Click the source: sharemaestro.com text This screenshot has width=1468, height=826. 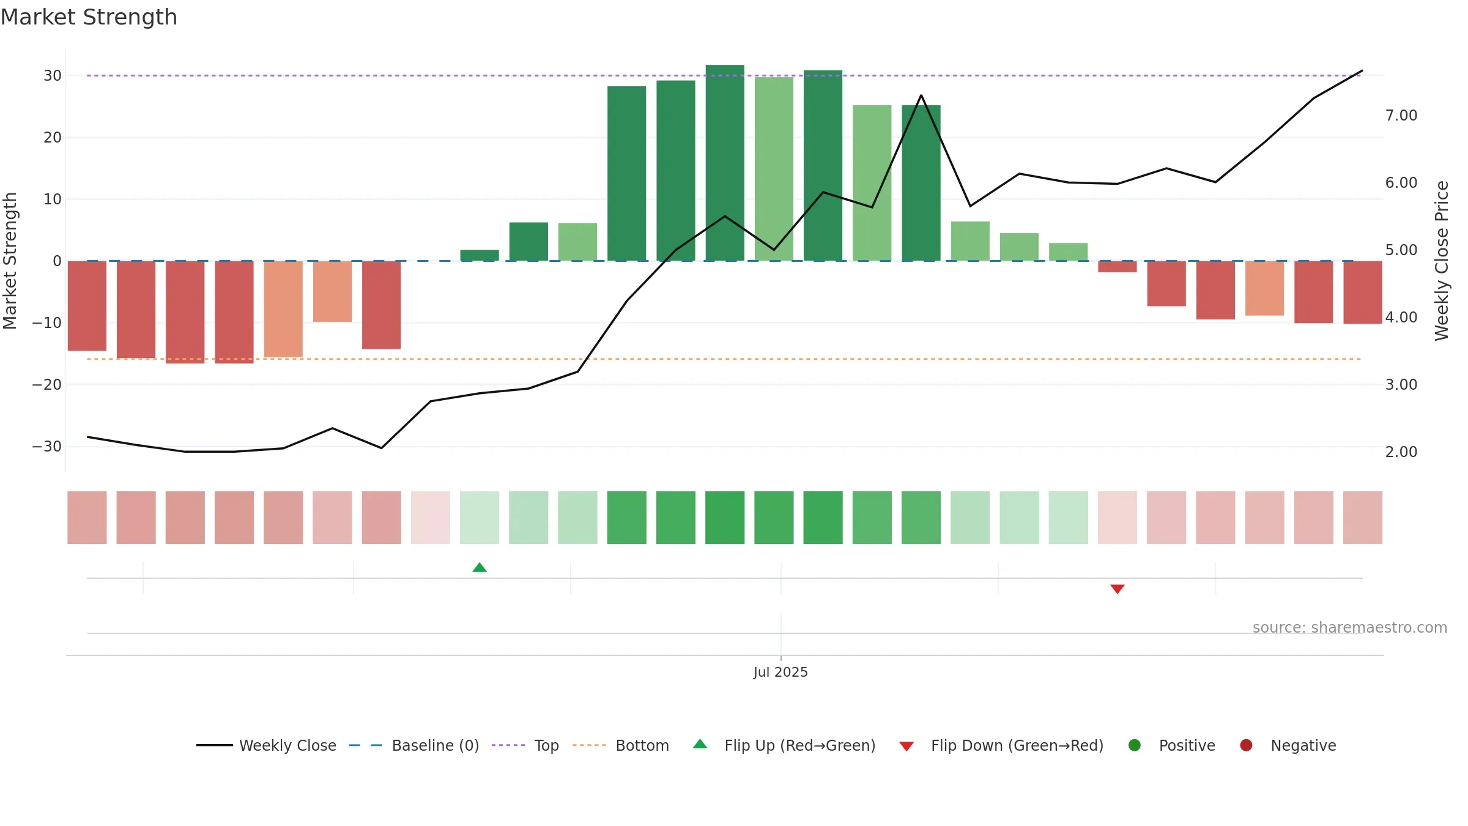[1350, 628]
